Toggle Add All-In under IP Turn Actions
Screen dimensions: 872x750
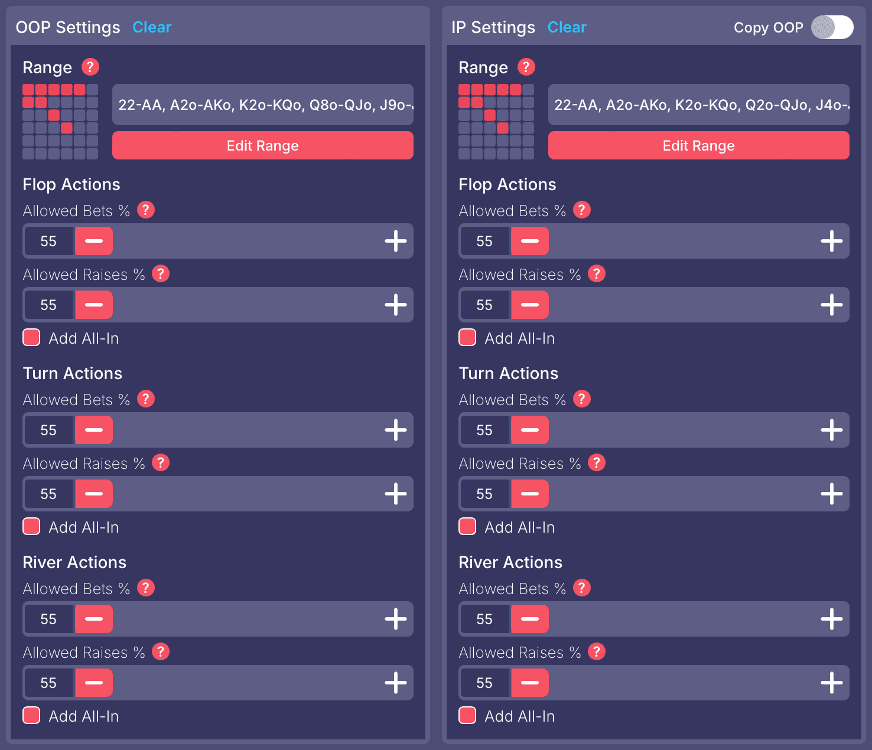pos(467,527)
